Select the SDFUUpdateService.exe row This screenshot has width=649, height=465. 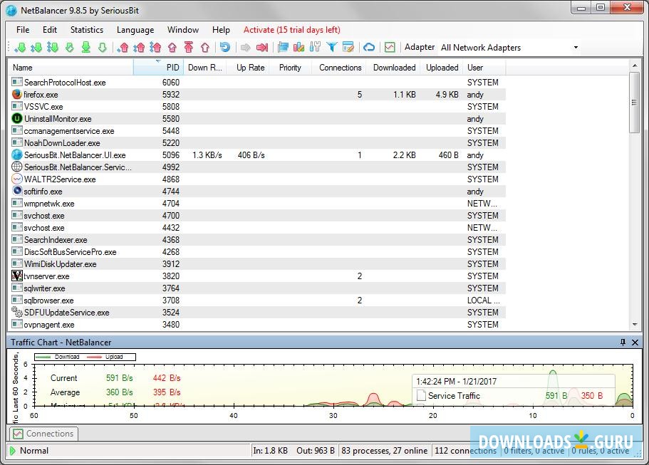[x=256, y=313]
